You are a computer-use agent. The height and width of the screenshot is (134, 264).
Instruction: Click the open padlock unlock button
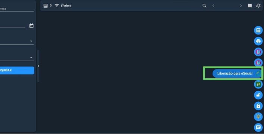coord(258,95)
